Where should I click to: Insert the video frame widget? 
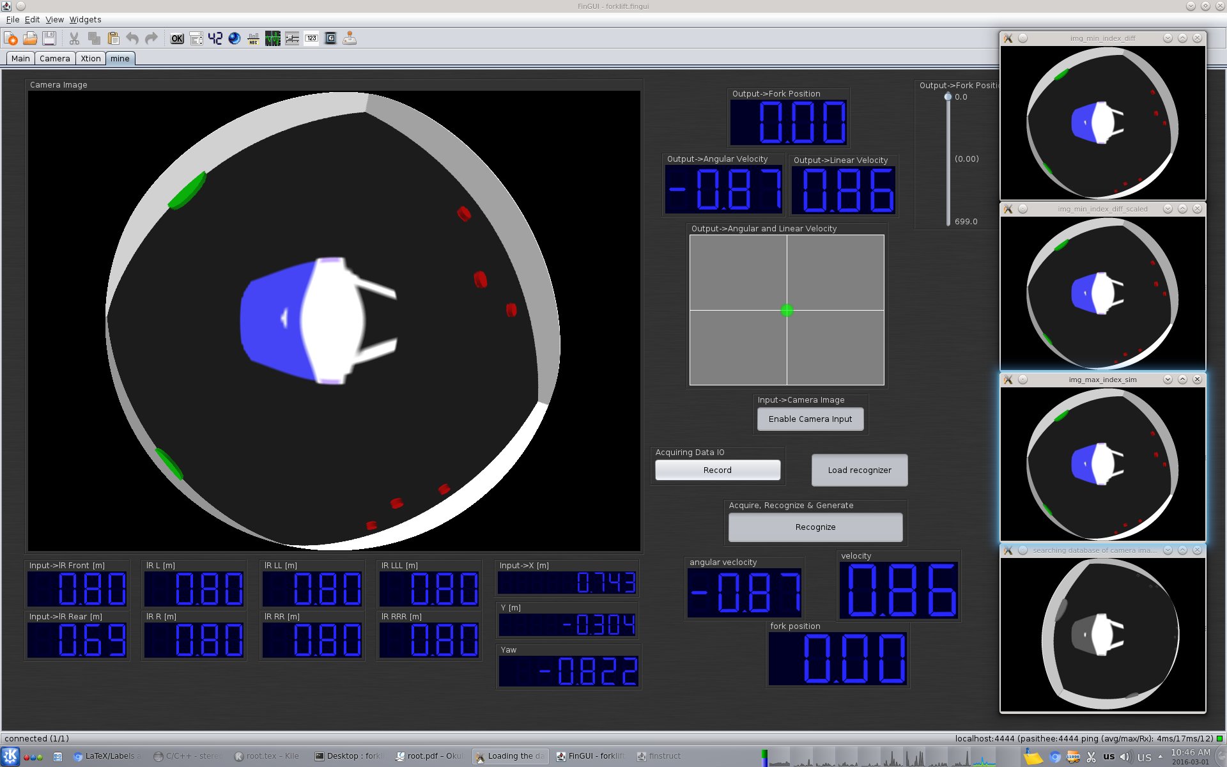point(330,38)
